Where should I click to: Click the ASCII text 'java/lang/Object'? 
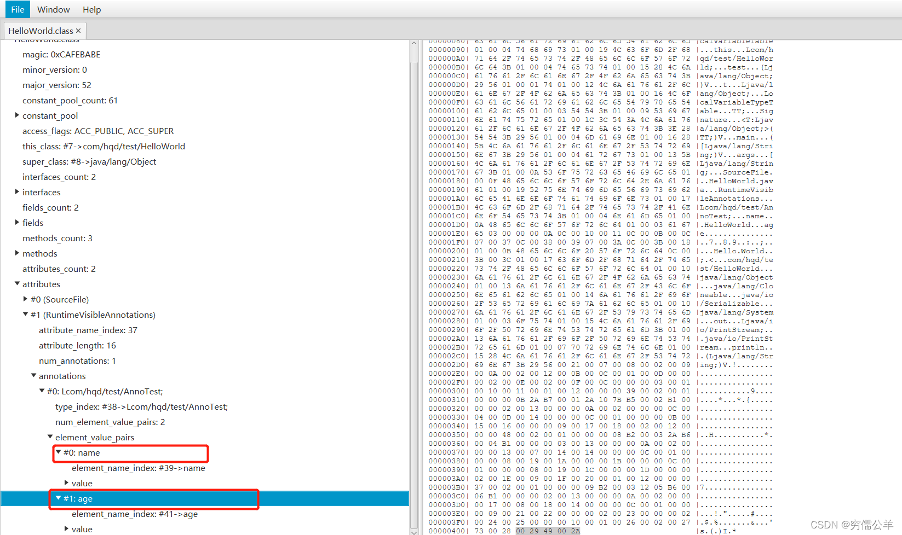[737, 277]
